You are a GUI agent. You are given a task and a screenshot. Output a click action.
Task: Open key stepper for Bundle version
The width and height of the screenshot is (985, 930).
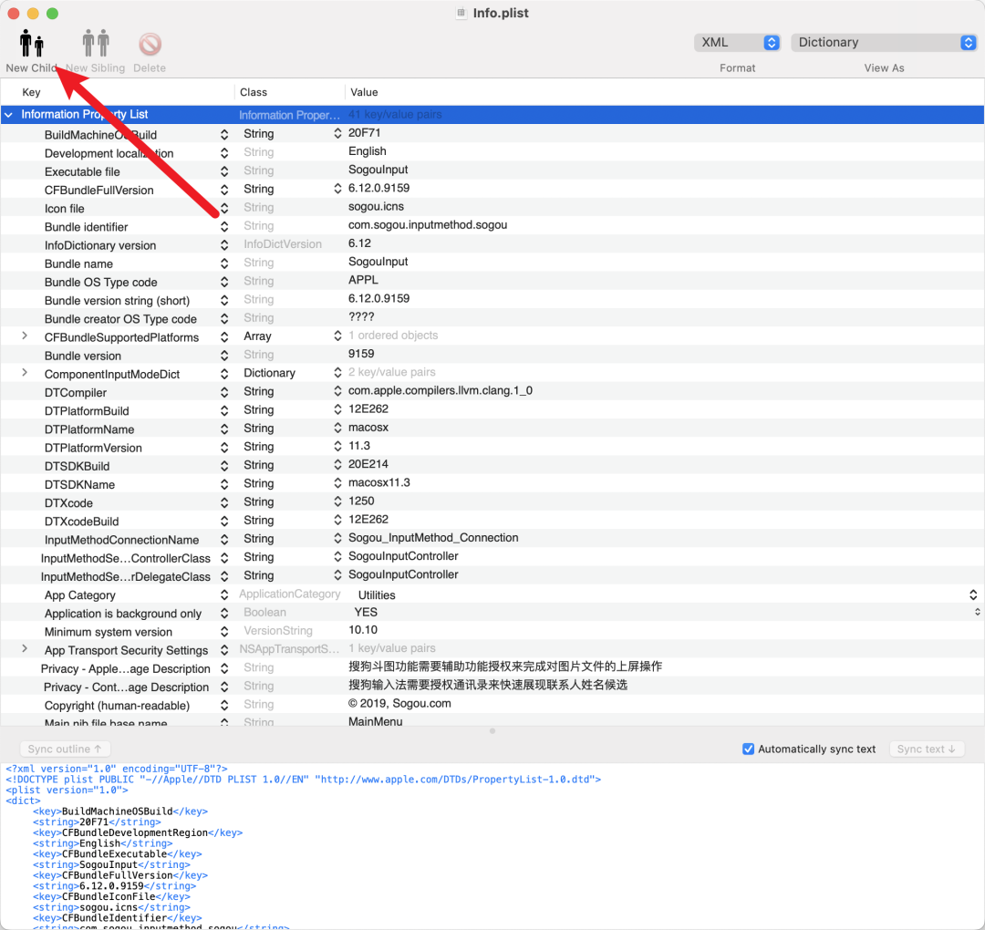click(224, 356)
